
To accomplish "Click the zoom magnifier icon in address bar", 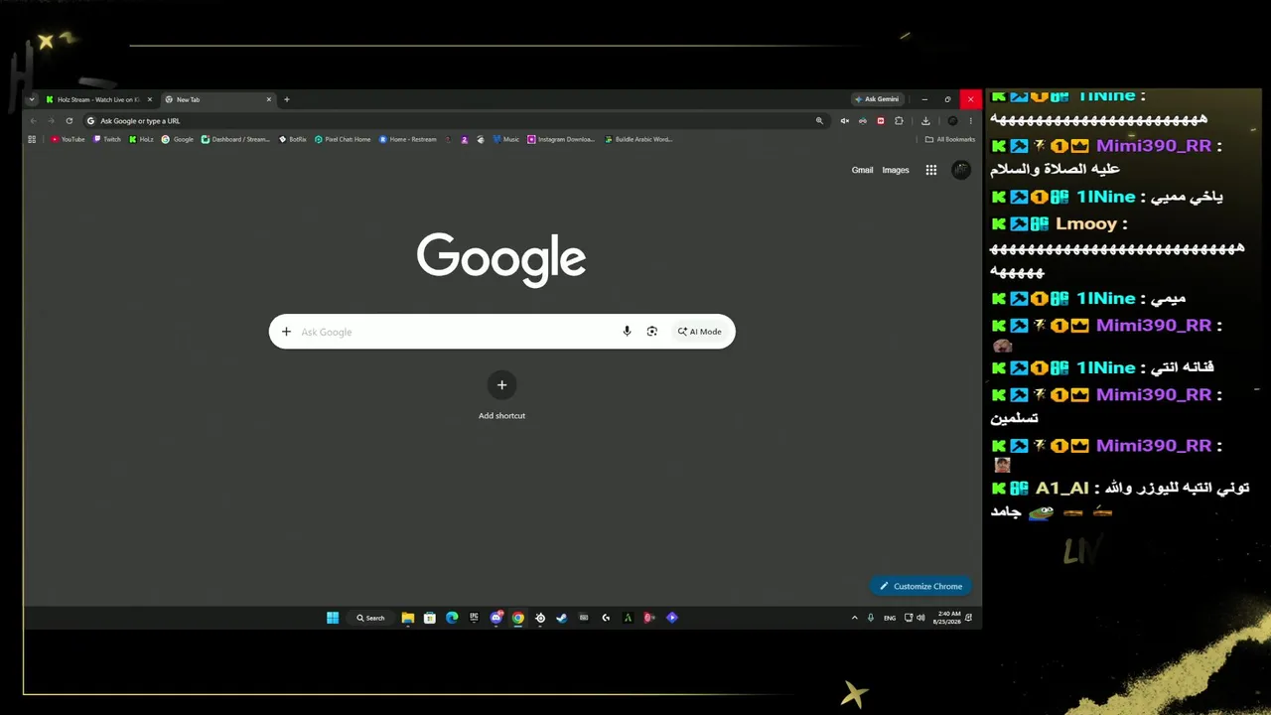I will coord(819,121).
